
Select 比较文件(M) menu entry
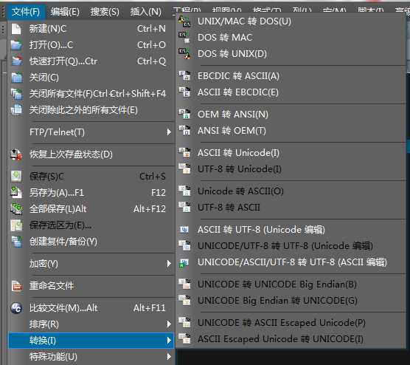click(91, 308)
